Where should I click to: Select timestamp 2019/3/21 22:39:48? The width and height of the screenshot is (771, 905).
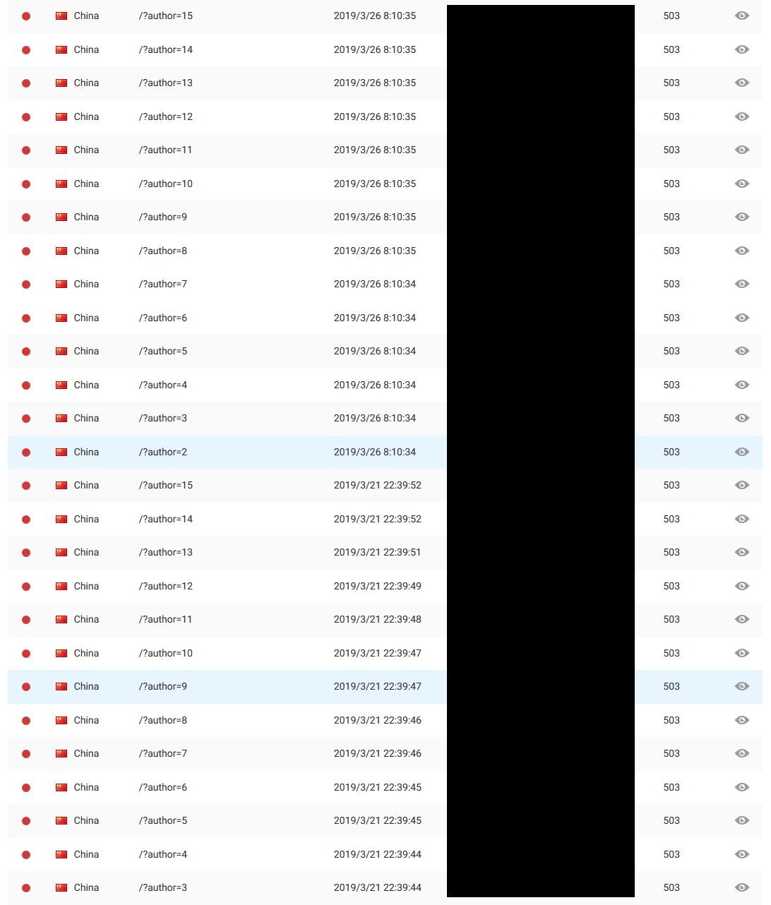point(378,619)
